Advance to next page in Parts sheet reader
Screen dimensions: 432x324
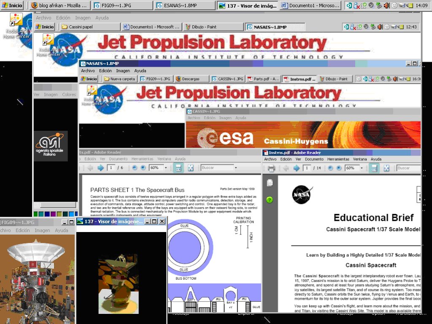(100, 167)
